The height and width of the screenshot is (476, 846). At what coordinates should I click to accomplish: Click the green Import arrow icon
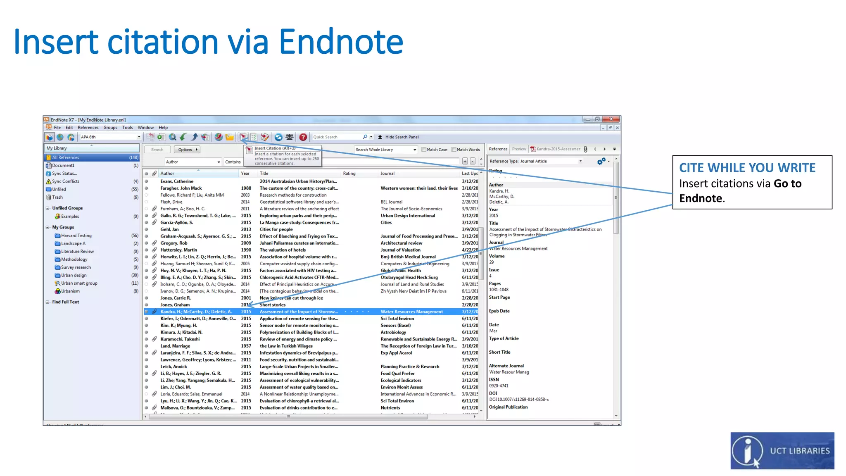tap(183, 137)
